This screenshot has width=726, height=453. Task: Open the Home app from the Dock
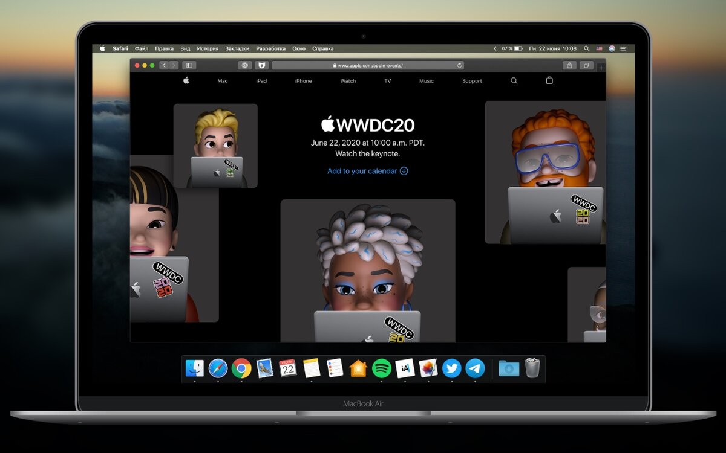[x=358, y=368]
